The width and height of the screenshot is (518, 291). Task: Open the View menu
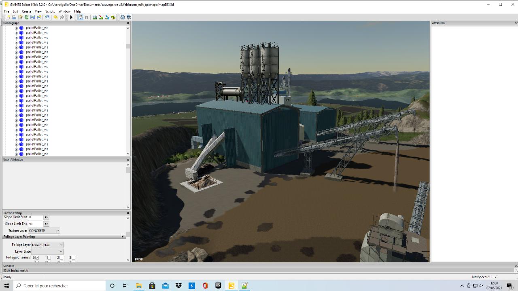tap(38, 11)
